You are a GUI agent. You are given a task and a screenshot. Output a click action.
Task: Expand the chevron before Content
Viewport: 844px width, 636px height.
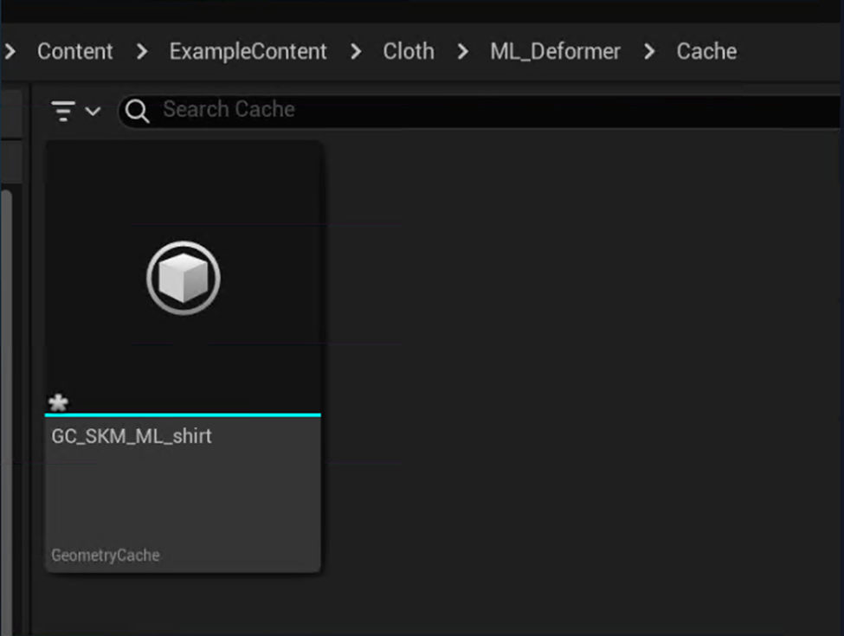click(10, 52)
